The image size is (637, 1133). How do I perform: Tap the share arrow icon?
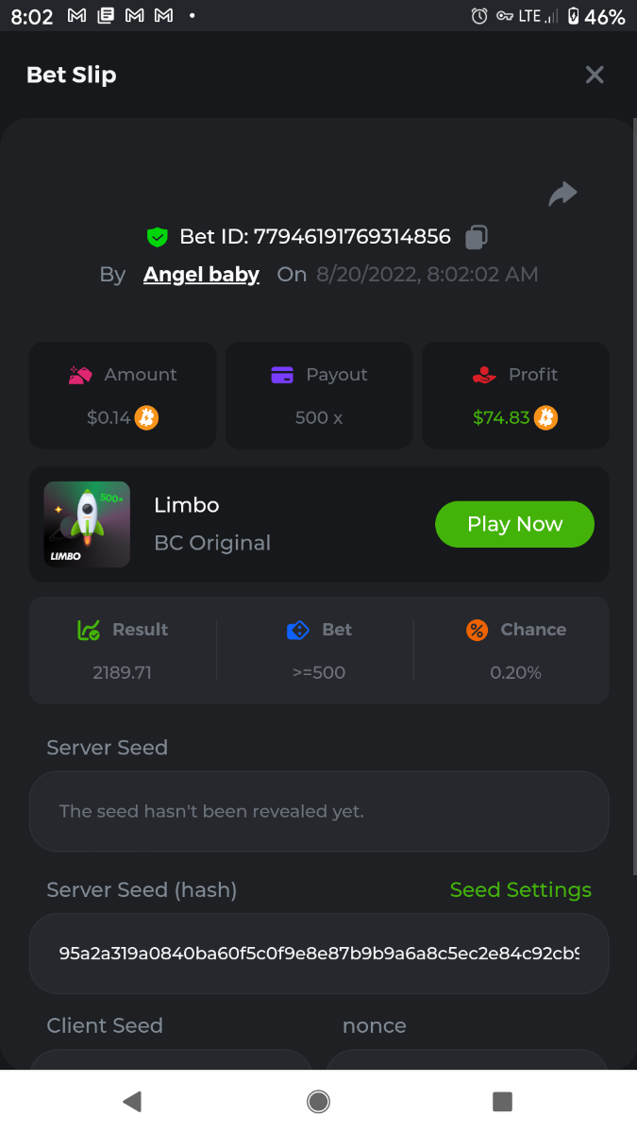(562, 194)
